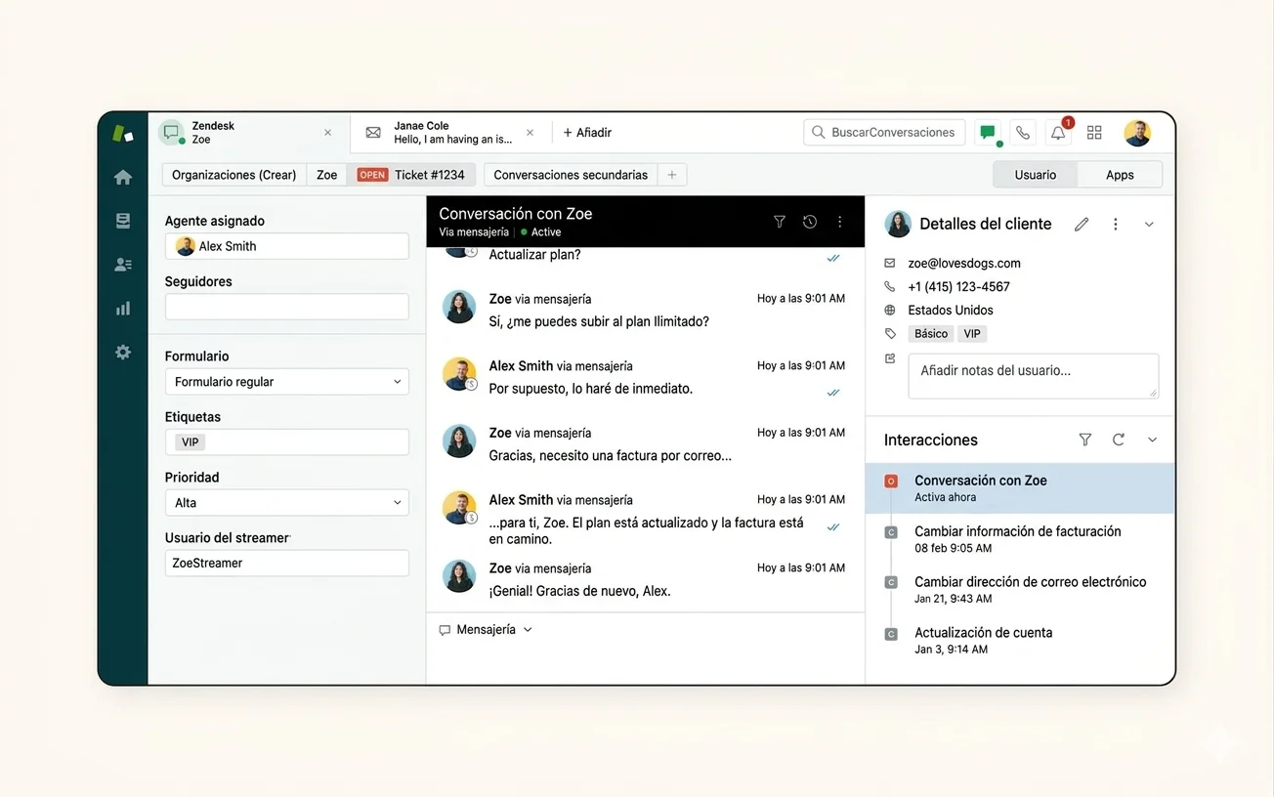Open the Reporting icon in sidebar
This screenshot has height=797, width=1274.
pos(122,308)
